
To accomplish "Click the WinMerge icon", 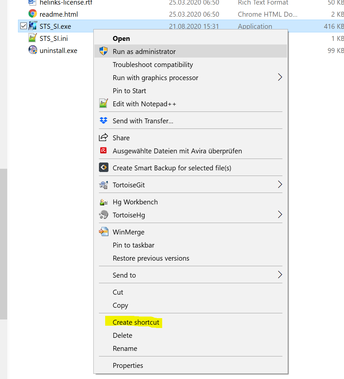I will point(104,232).
